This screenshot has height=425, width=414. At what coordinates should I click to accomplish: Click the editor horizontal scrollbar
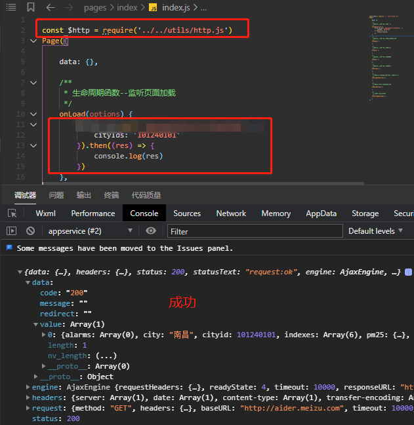[x=203, y=183]
